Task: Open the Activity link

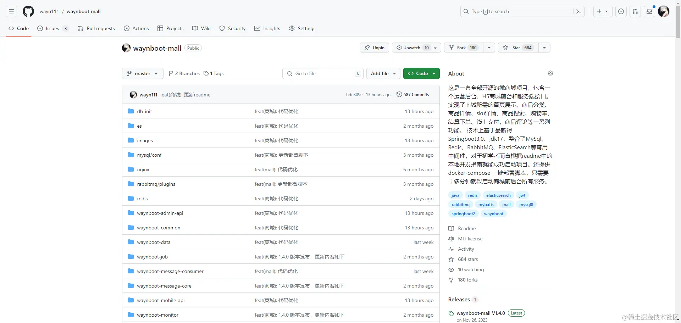Action: pos(461,249)
